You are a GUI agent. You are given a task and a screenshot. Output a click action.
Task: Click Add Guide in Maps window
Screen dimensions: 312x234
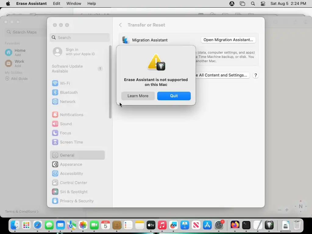tap(16, 79)
